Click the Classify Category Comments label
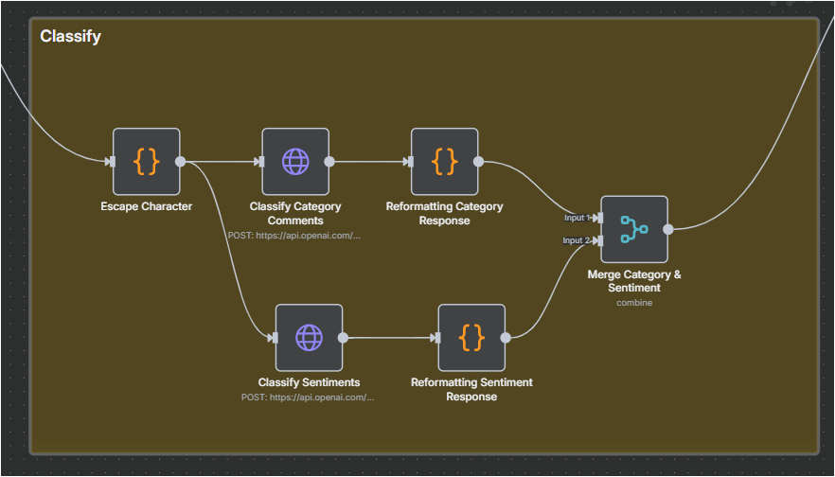835x477 pixels. 295,214
